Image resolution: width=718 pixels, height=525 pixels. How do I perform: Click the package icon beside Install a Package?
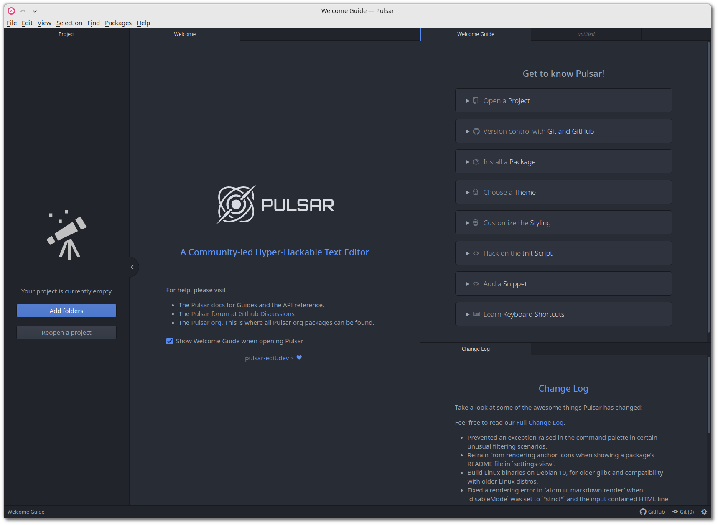476,162
